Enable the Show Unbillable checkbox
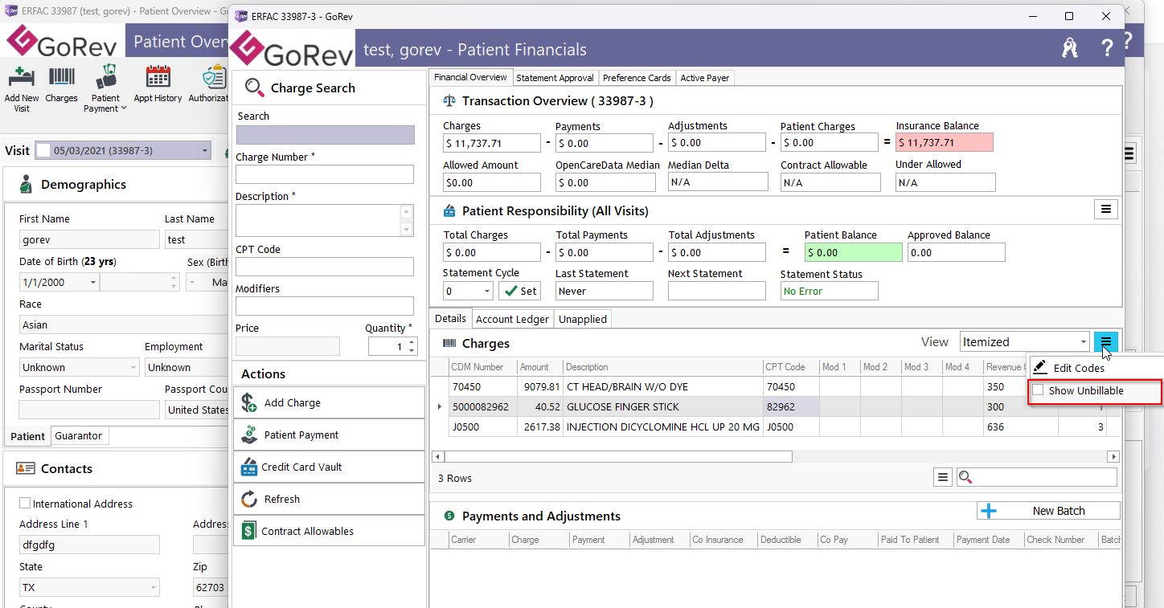This screenshot has height=608, width=1164. 1038,390
